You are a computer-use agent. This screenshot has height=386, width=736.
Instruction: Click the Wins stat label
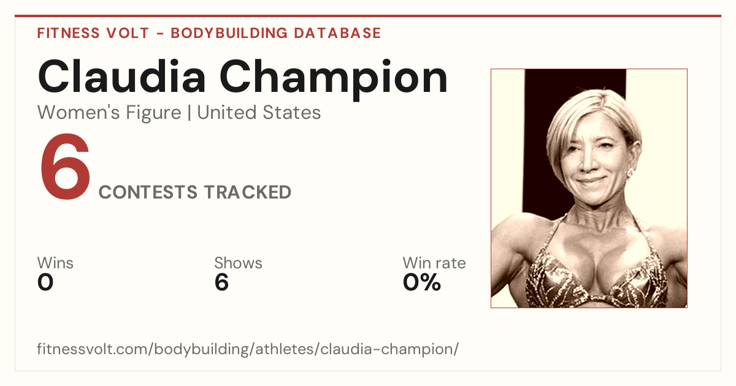point(55,263)
